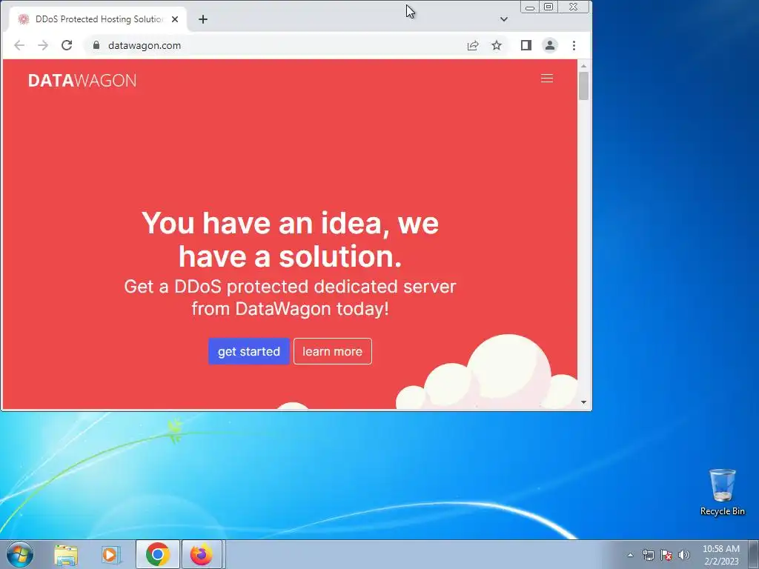Expand the tab search dropdown
Image resolution: width=759 pixels, height=569 pixels.
point(504,19)
